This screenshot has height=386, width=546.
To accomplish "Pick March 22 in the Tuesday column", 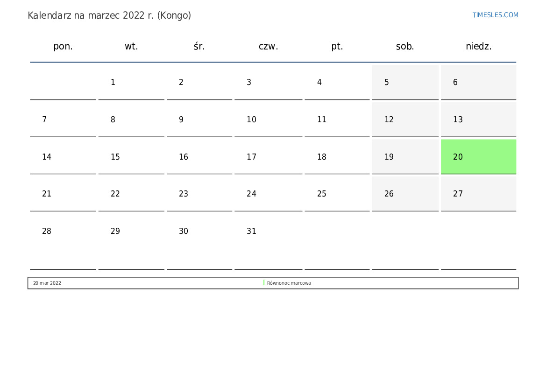I will (x=131, y=194).
